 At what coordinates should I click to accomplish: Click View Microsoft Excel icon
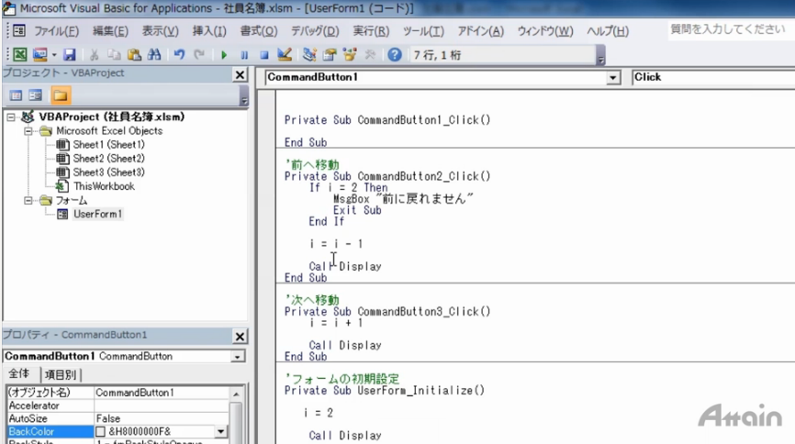(20, 54)
